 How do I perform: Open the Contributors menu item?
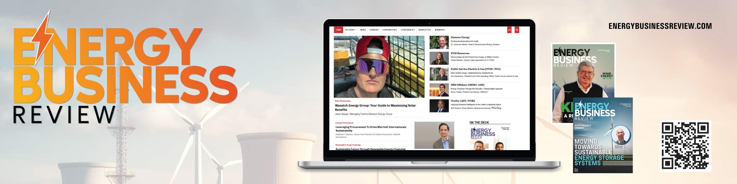tap(390, 30)
